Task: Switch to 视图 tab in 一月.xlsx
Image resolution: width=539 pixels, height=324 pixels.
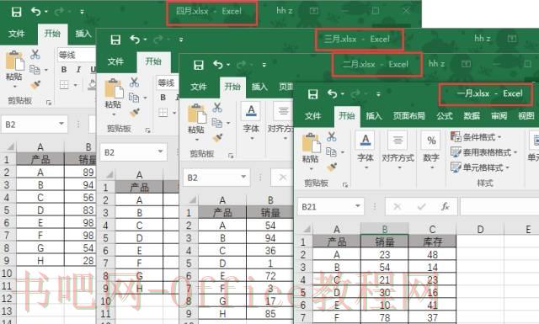Action: 526,116
